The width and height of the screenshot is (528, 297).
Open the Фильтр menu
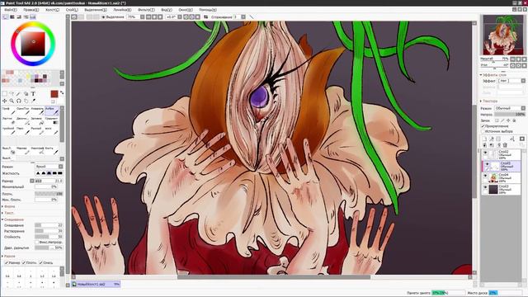146,10
